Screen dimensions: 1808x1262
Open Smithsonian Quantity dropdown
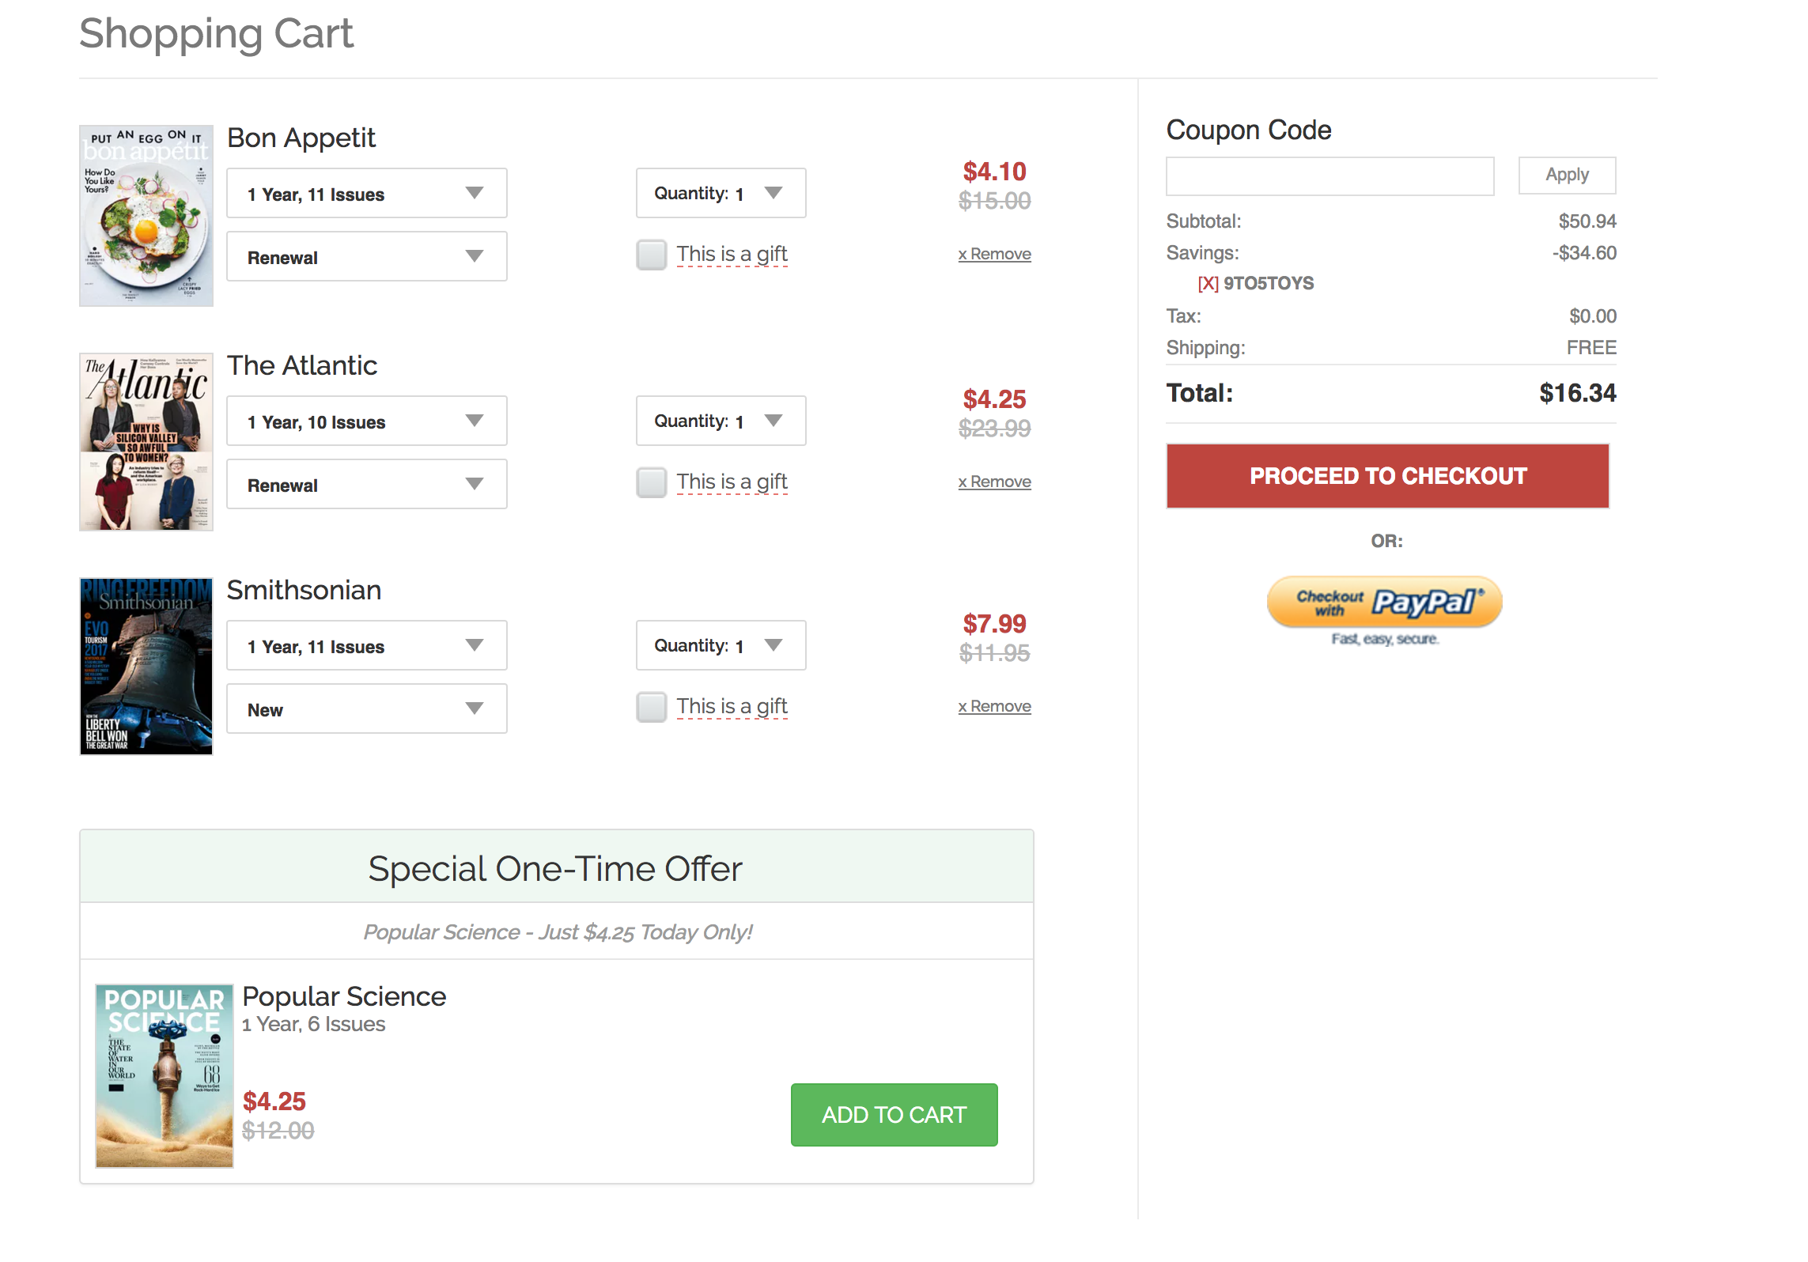point(721,646)
